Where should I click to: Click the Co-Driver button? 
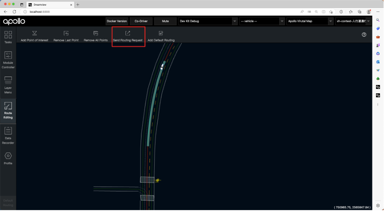pyautogui.click(x=141, y=21)
